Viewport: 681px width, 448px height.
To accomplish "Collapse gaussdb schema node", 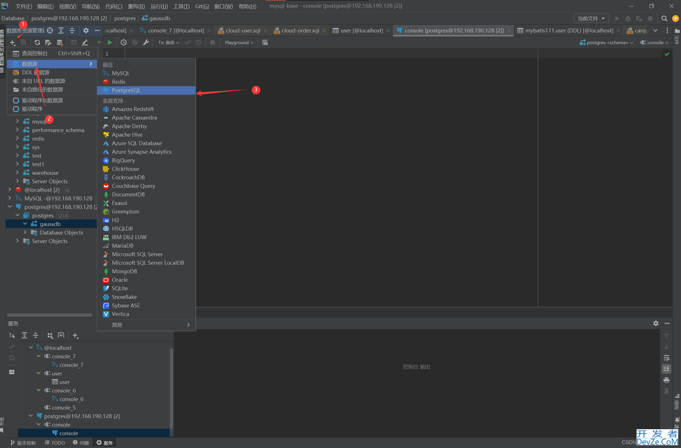I will (x=25, y=223).
